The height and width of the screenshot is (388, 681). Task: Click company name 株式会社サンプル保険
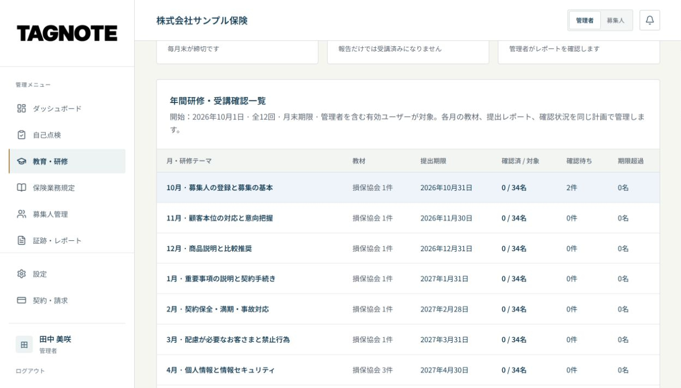click(x=202, y=21)
